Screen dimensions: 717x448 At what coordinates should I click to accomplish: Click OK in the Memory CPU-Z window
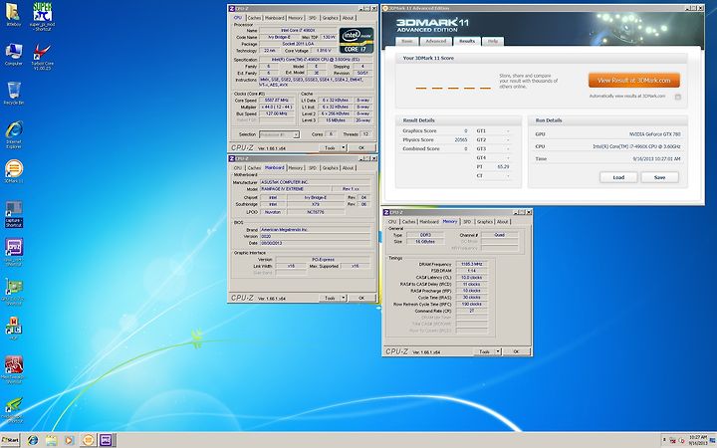(516, 351)
